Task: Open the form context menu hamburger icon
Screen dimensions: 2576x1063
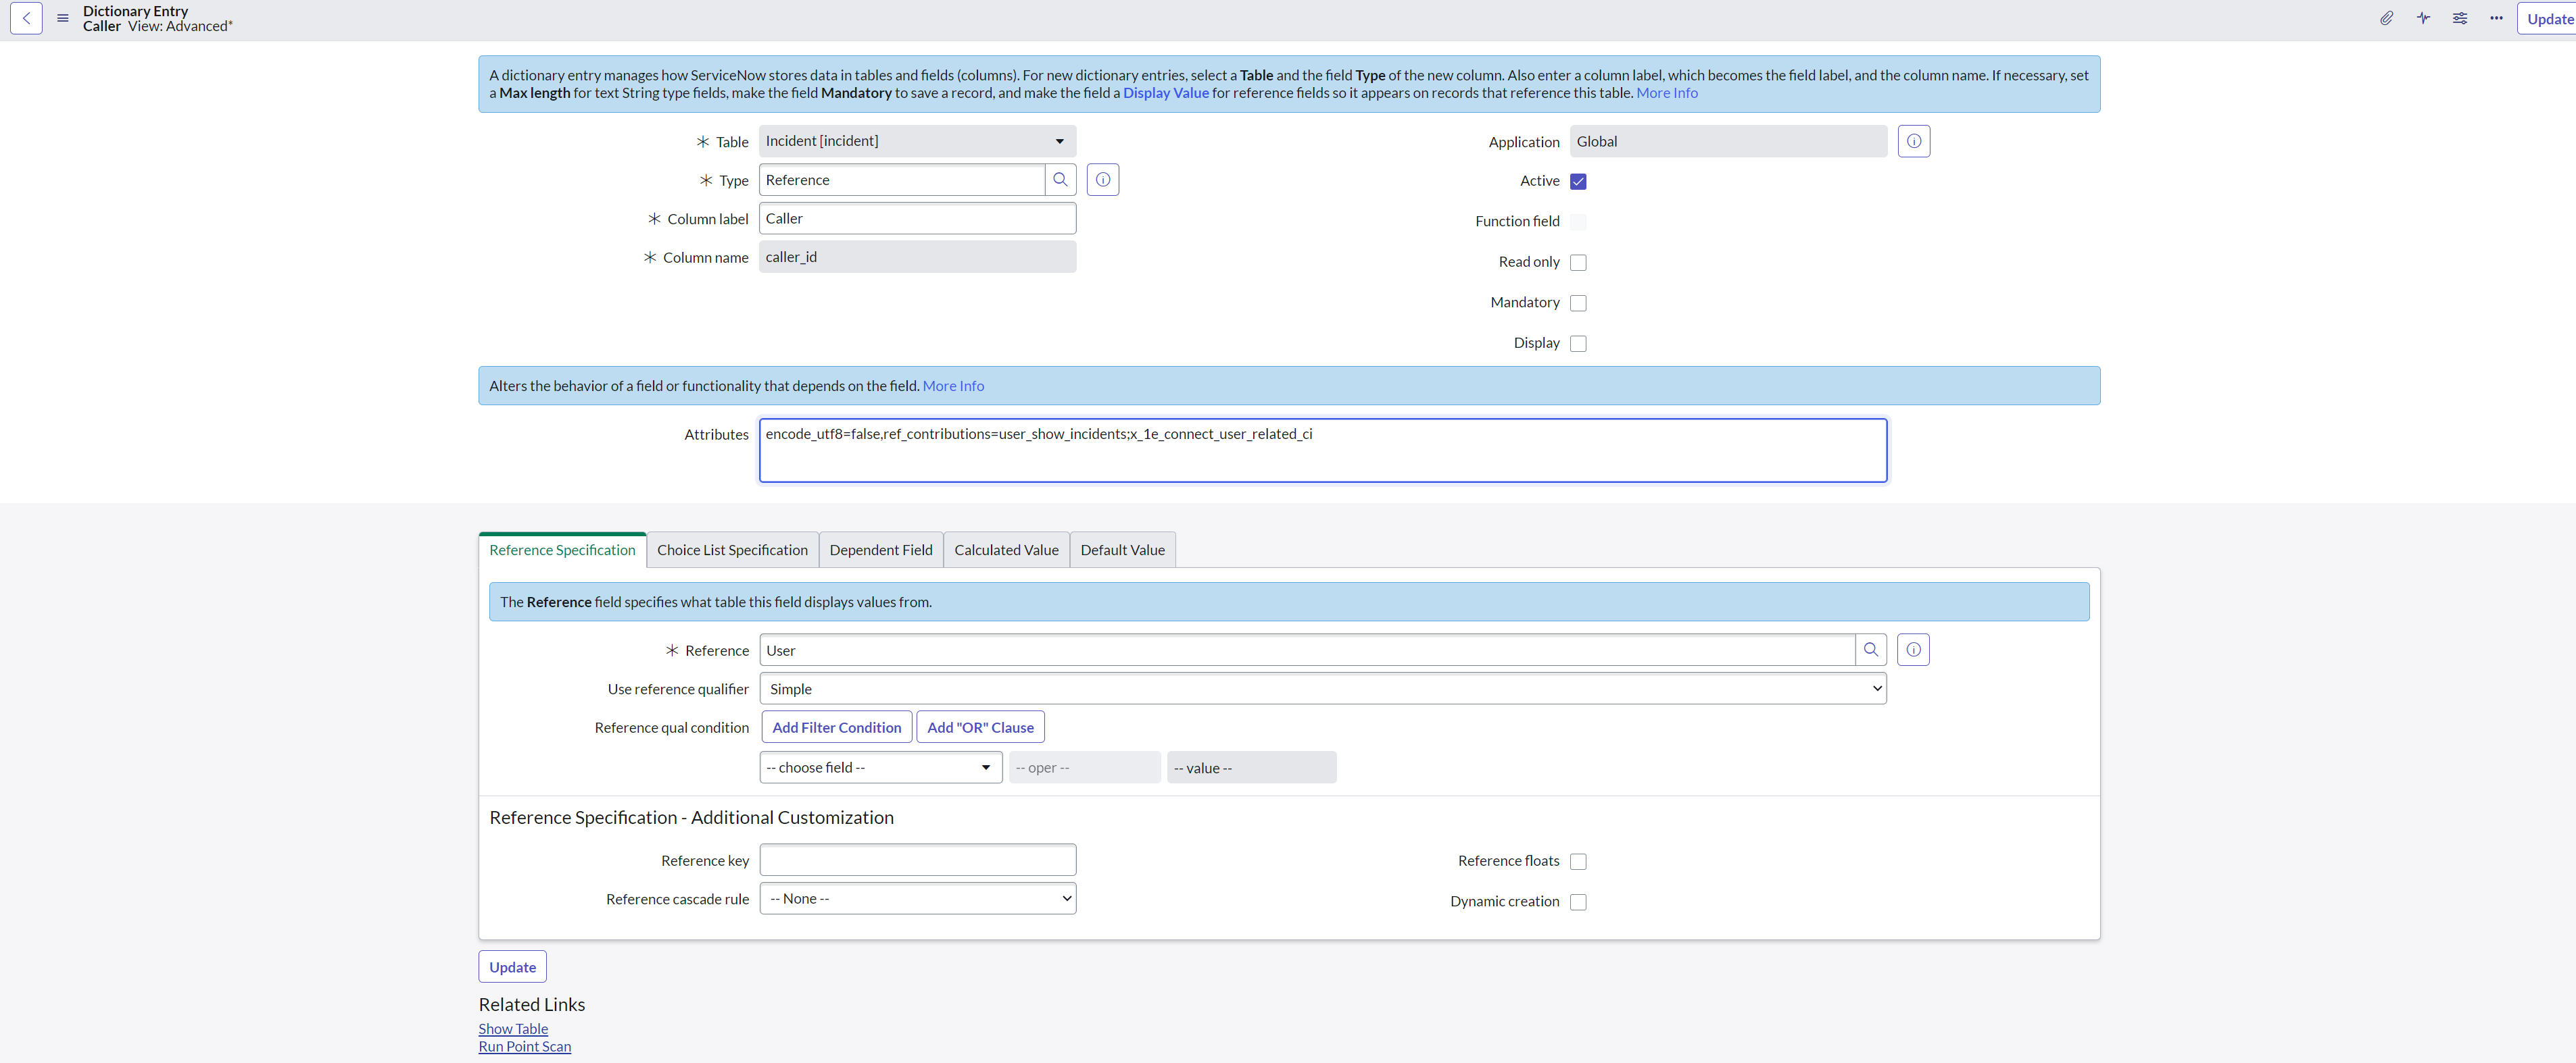Action: click(63, 18)
